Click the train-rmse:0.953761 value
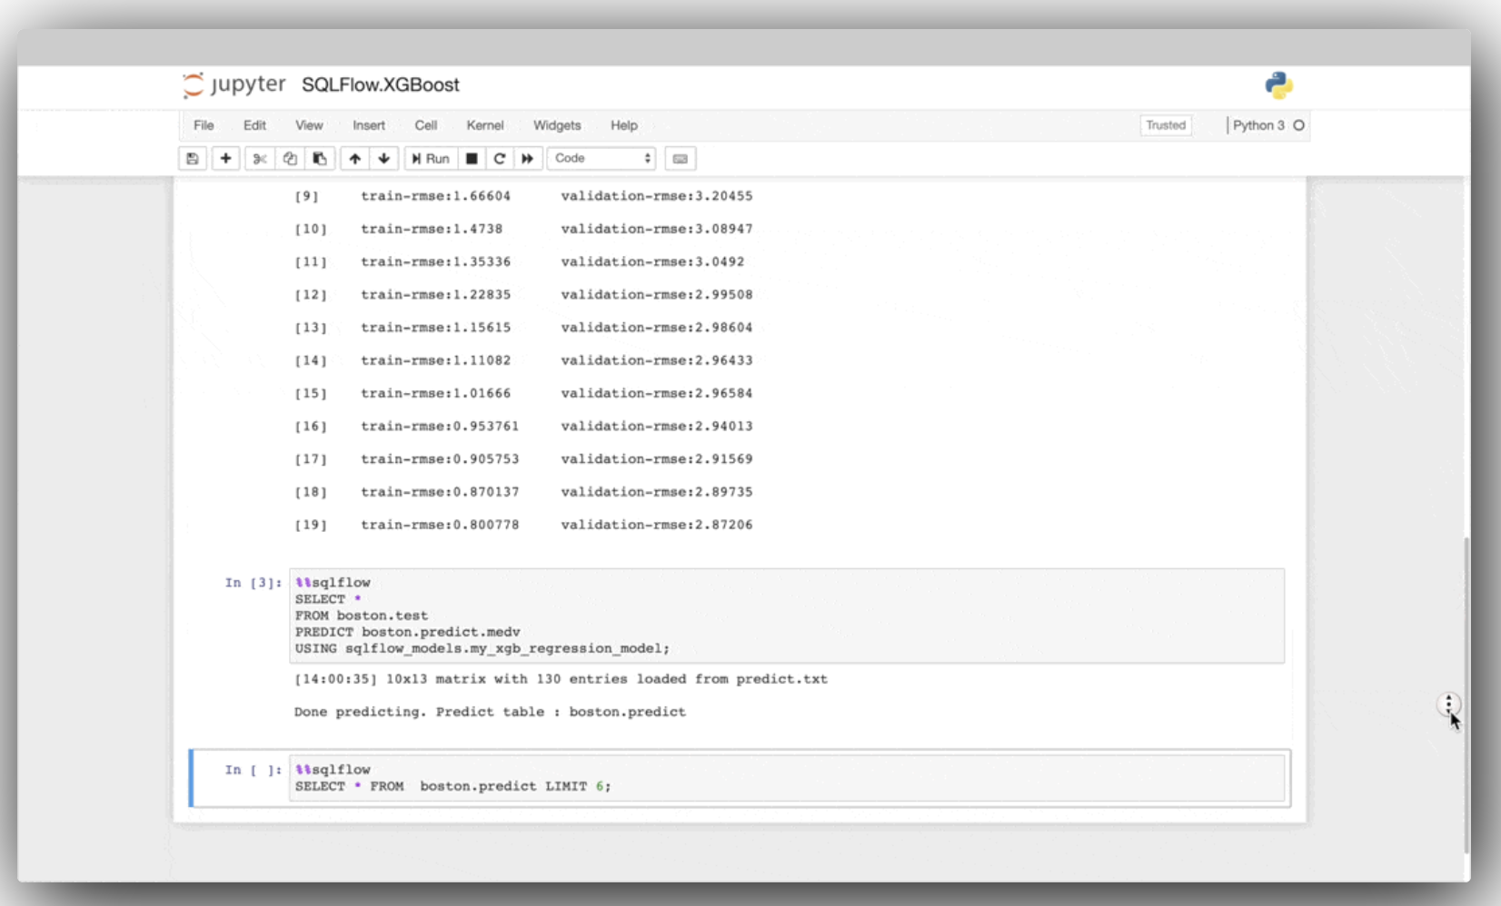This screenshot has height=906, width=1501. click(x=440, y=427)
